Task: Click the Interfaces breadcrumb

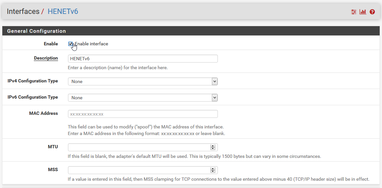Action: [23, 12]
